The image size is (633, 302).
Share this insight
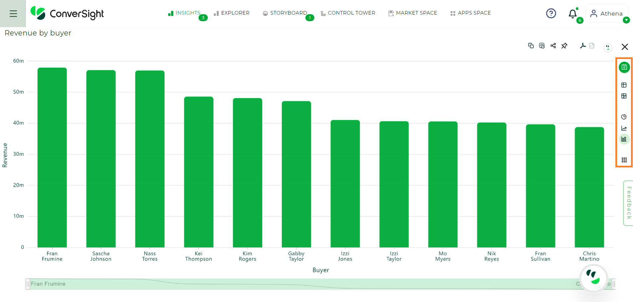(x=553, y=46)
